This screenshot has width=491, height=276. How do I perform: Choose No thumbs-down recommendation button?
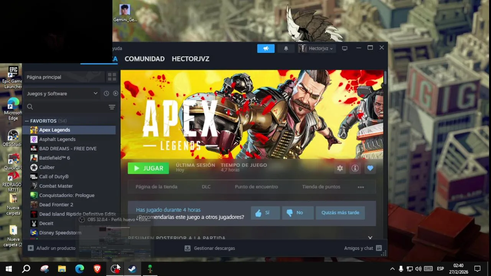tap(298, 213)
